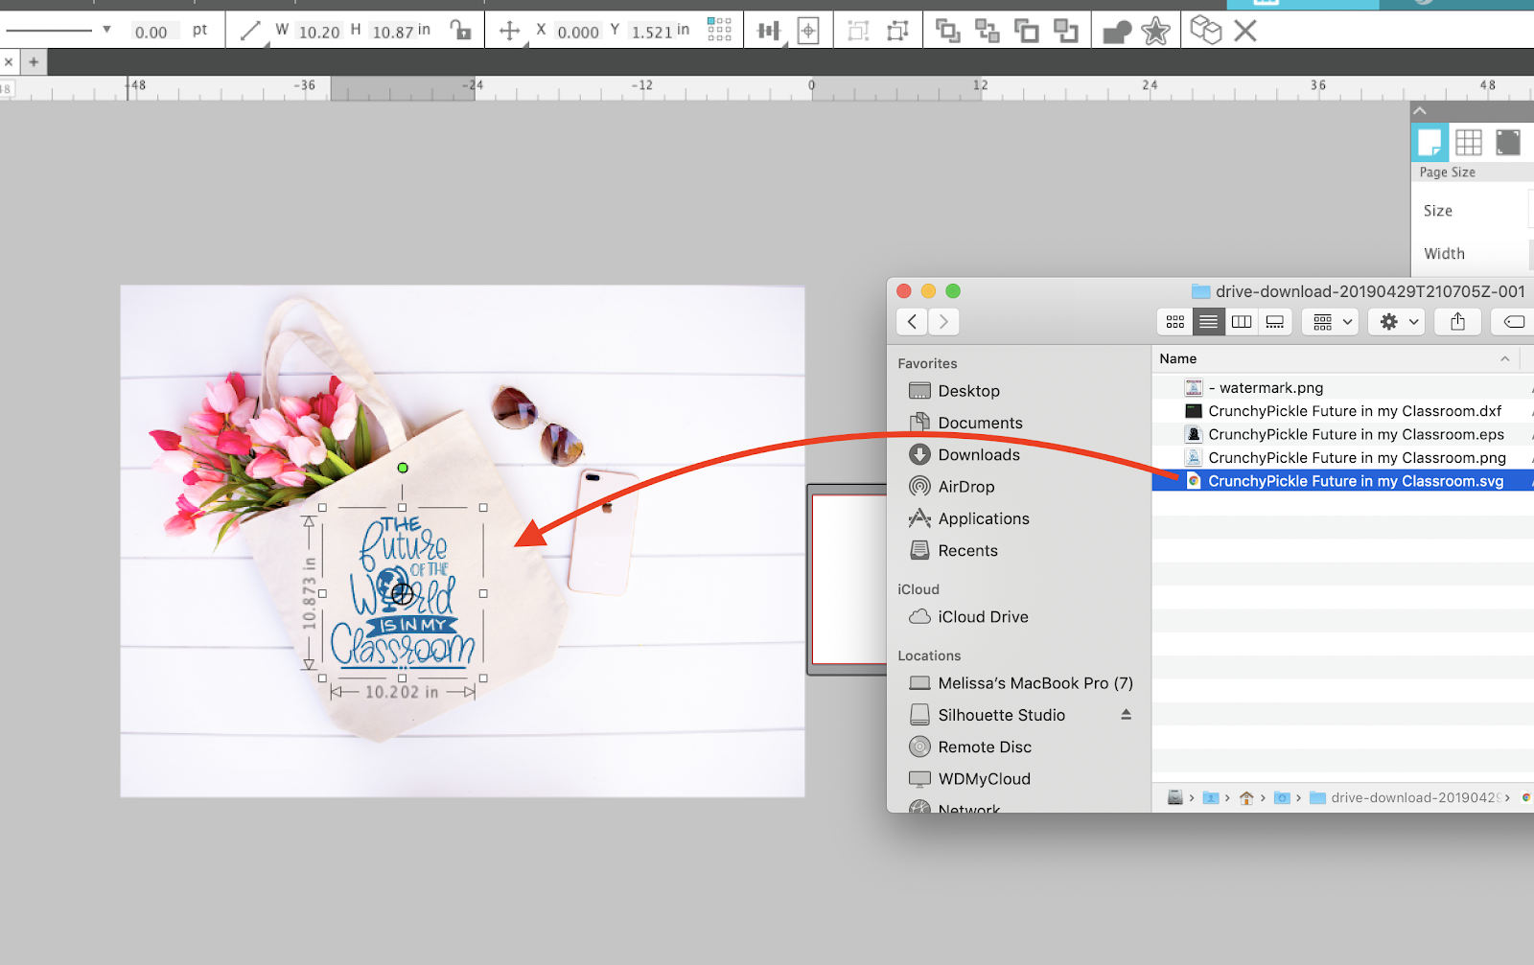Open Finder action gear dropdown

coord(1399,322)
